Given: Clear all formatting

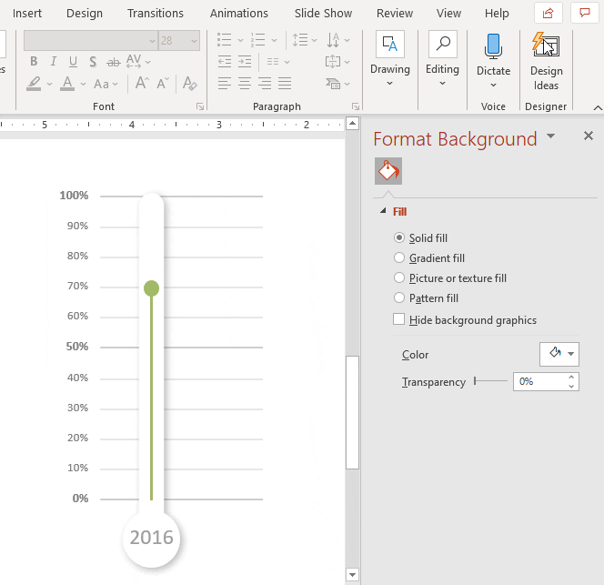Looking at the screenshot, I should 189,83.
